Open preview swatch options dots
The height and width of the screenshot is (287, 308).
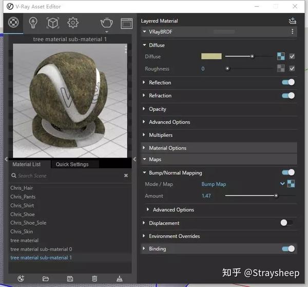(126, 49)
